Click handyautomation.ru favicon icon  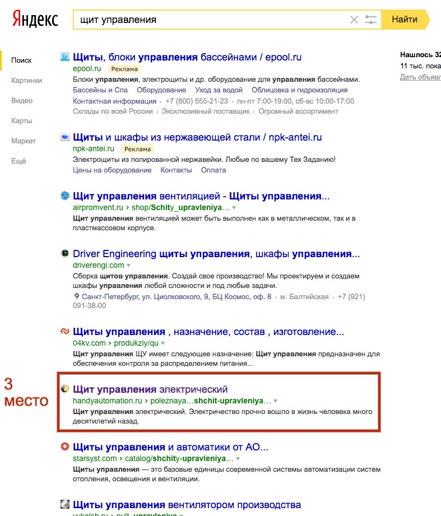click(65, 389)
